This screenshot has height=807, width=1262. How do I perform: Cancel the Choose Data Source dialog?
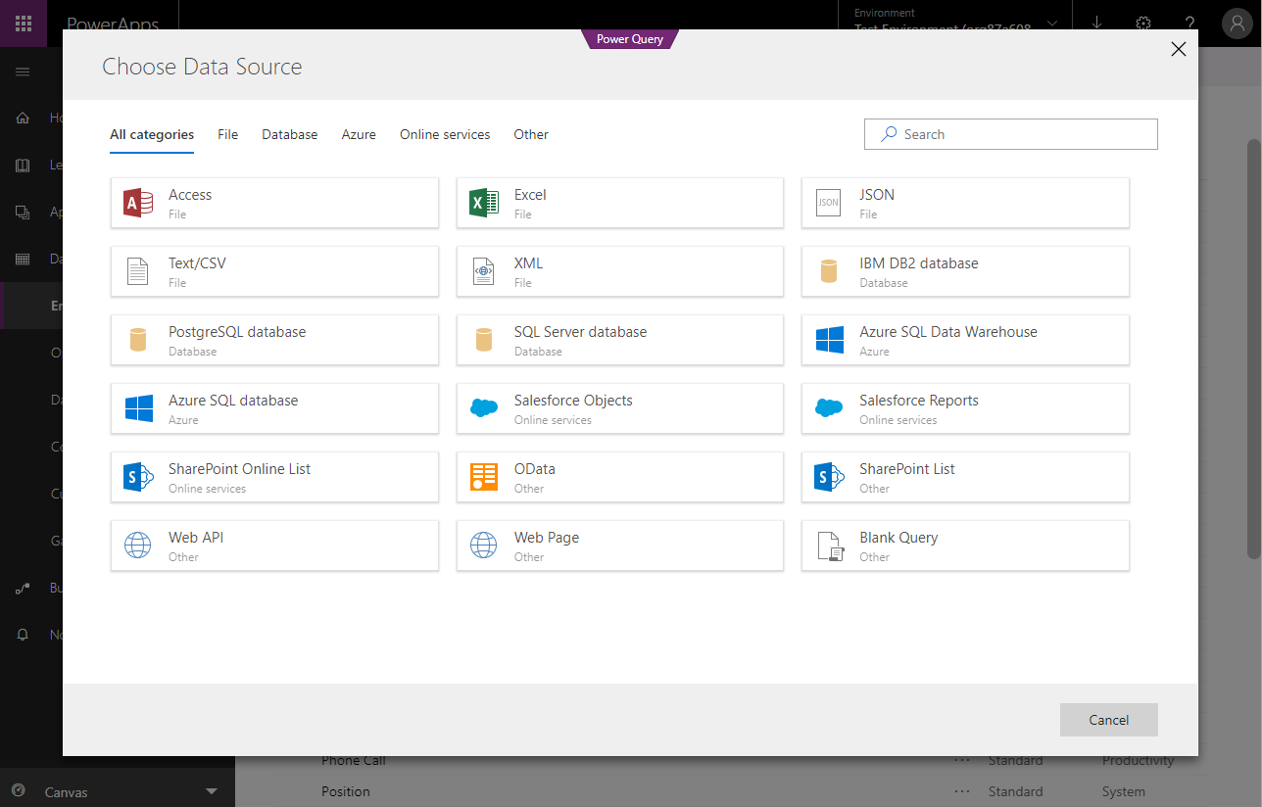1108,719
